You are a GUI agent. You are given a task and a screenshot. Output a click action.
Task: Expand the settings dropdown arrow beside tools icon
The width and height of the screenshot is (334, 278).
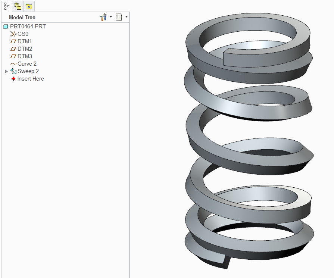point(111,17)
